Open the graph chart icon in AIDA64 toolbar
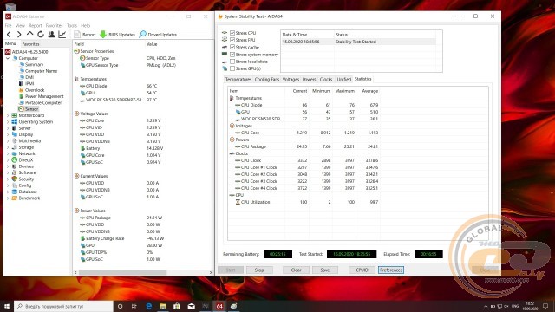555x312 pixels. (x=62, y=35)
